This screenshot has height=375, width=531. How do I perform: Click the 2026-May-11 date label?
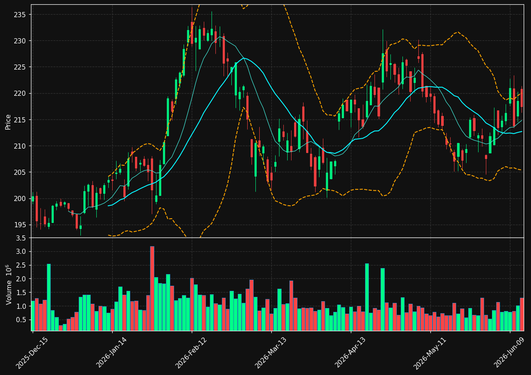430,353
